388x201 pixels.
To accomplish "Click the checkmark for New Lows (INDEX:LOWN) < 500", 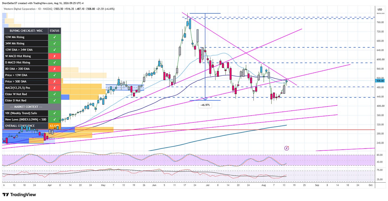I will coord(55,120).
